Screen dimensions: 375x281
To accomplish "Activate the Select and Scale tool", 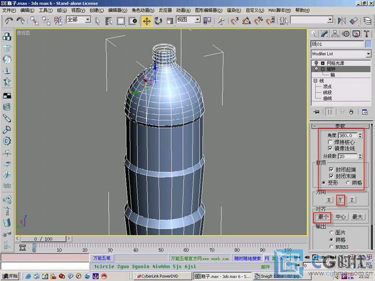I will [x=170, y=21].
